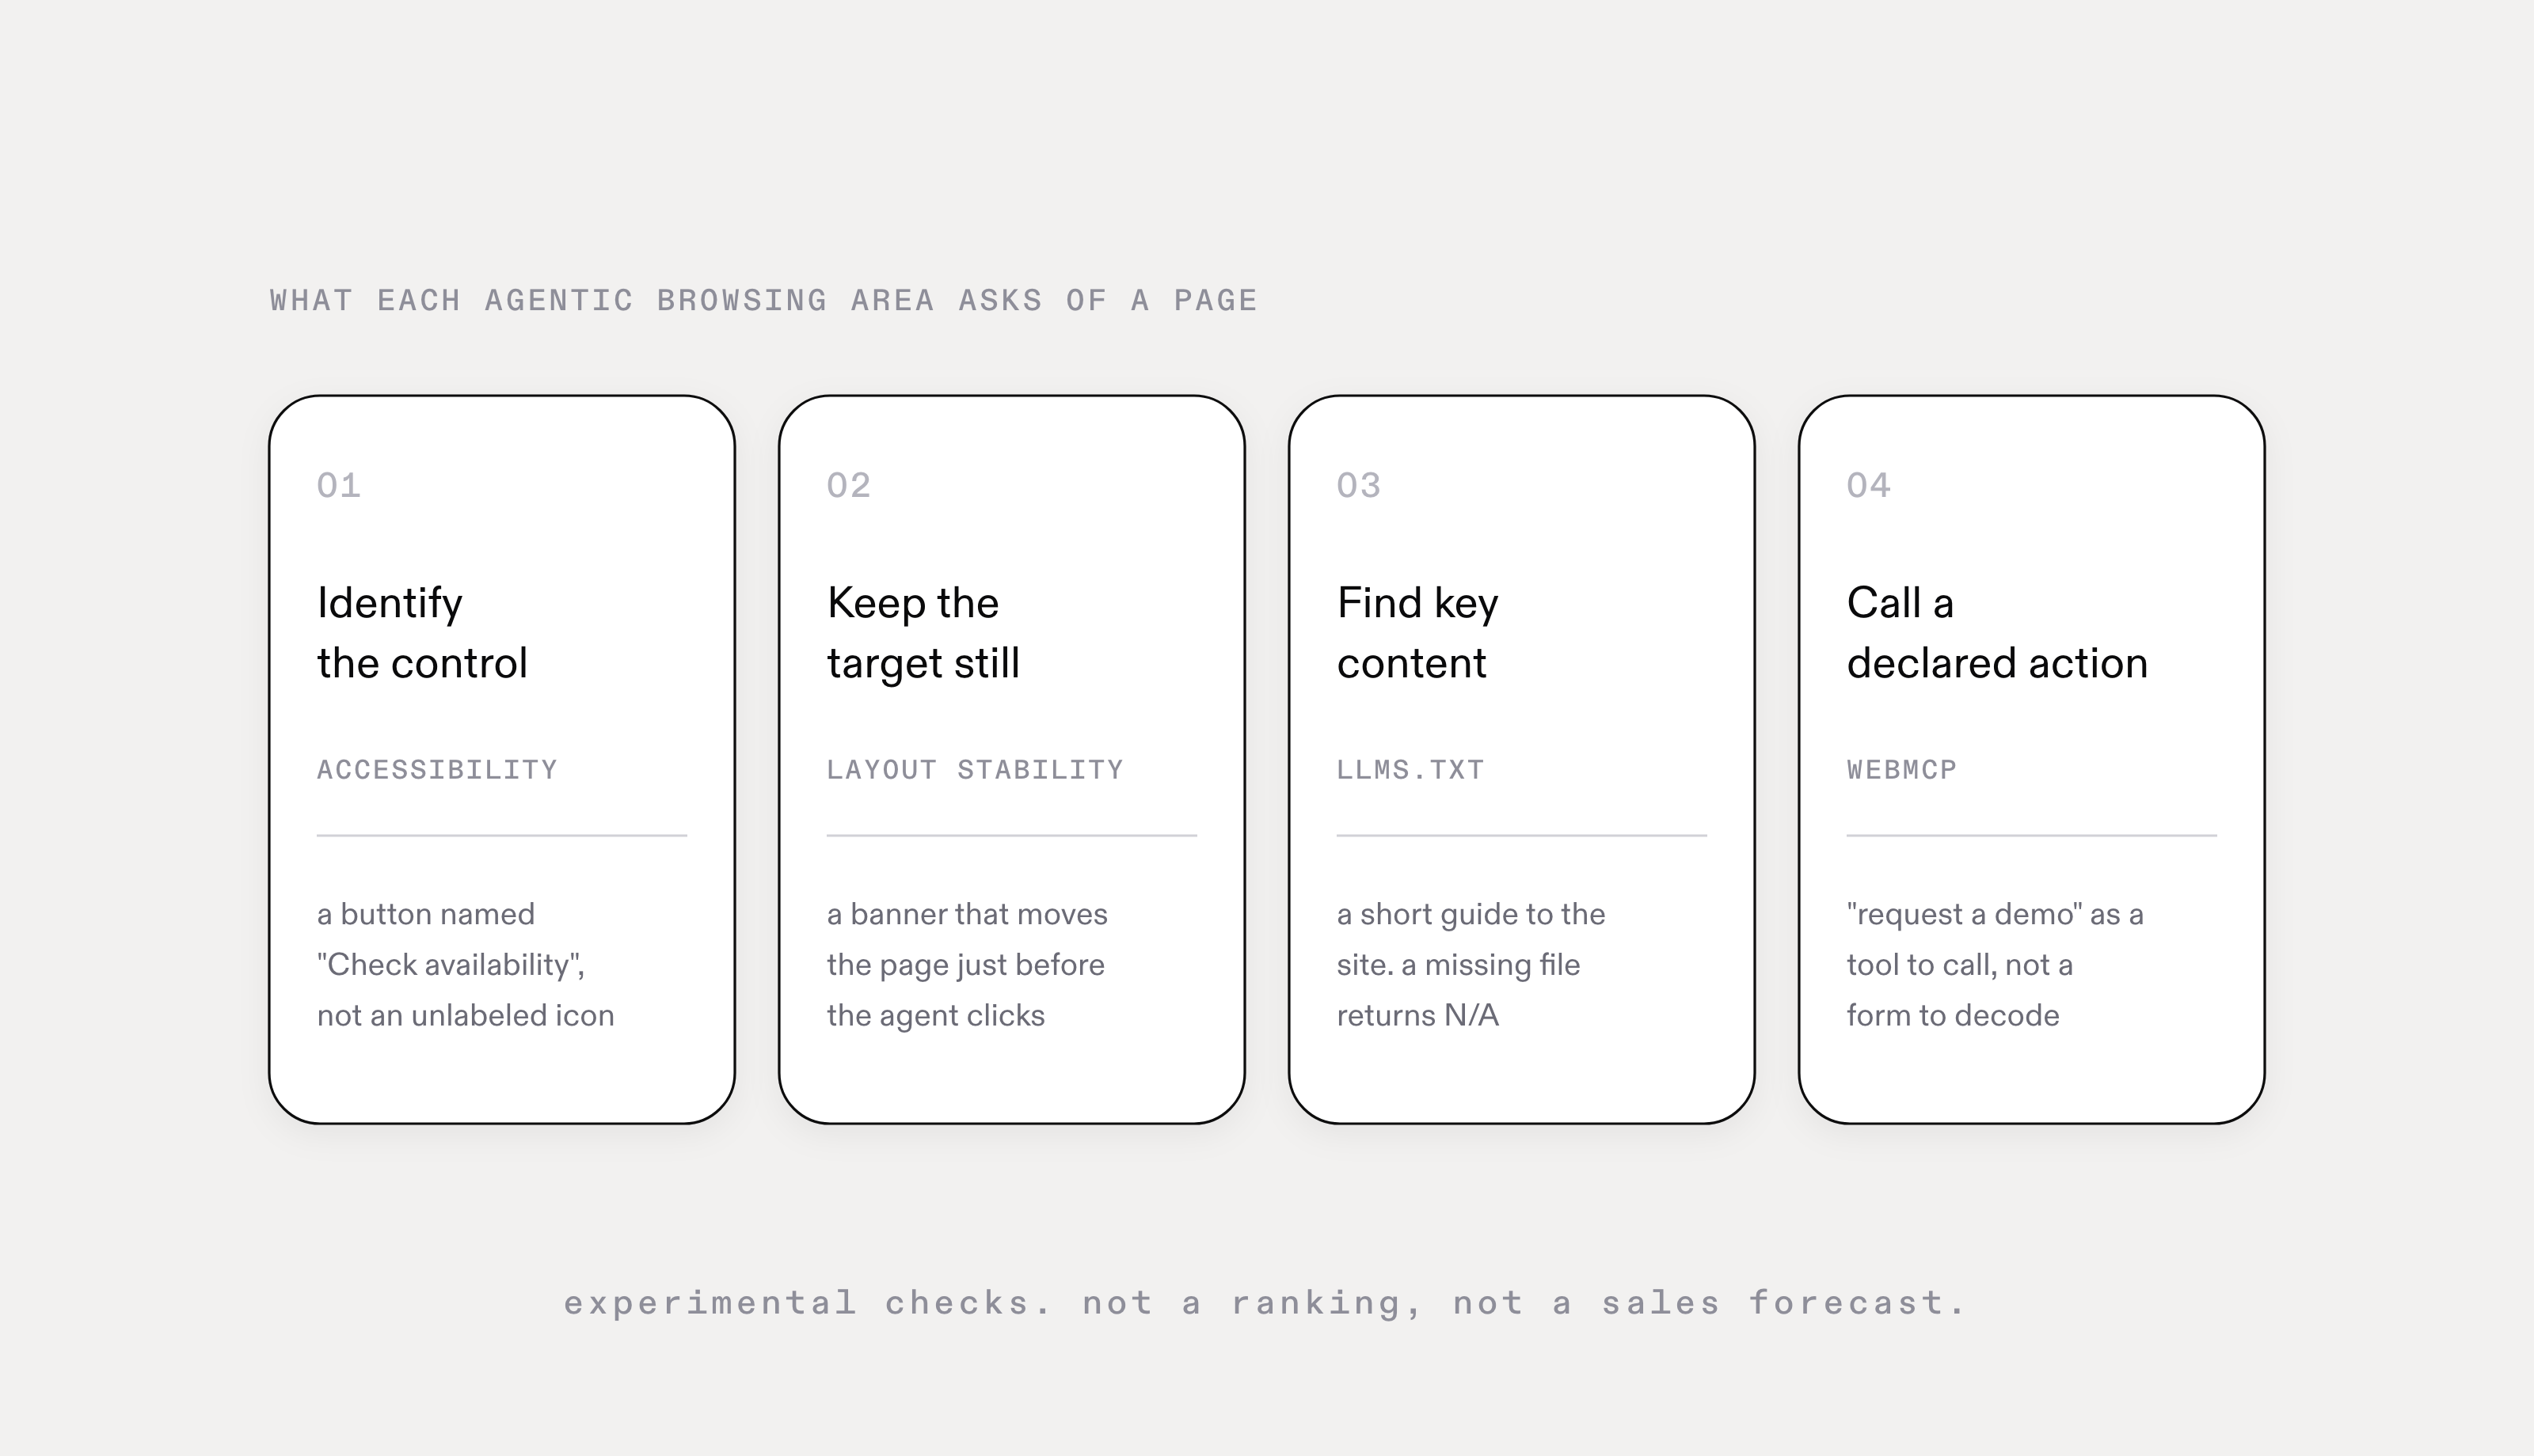Click card number 02
This screenshot has height=1456, width=2534.
coord(848,486)
